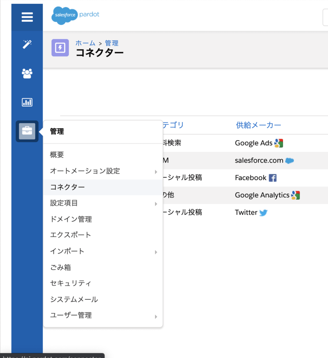Expand the ユーザー管理 submenu arrow
This screenshot has width=328, height=358.
point(156,316)
